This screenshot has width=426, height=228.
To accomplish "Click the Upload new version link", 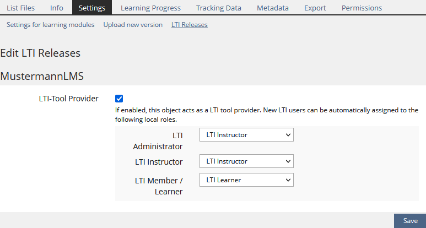I will tap(133, 25).
